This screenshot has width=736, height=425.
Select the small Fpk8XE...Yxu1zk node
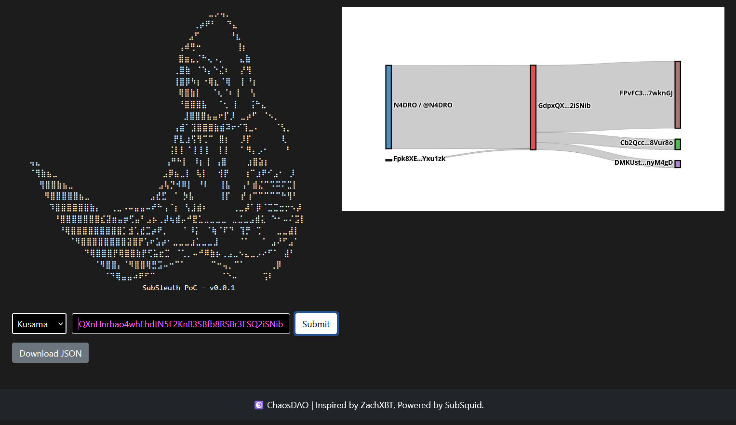click(388, 160)
